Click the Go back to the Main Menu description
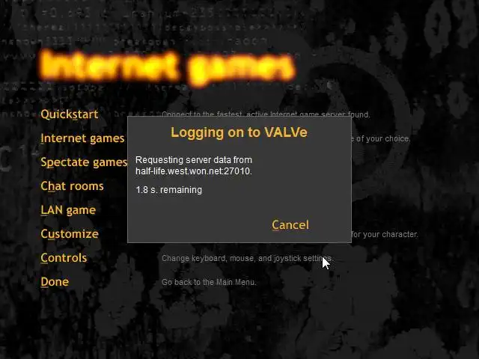The image size is (479, 359). tap(209, 282)
